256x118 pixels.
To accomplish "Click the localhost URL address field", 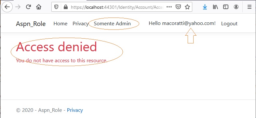I will [117, 7].
